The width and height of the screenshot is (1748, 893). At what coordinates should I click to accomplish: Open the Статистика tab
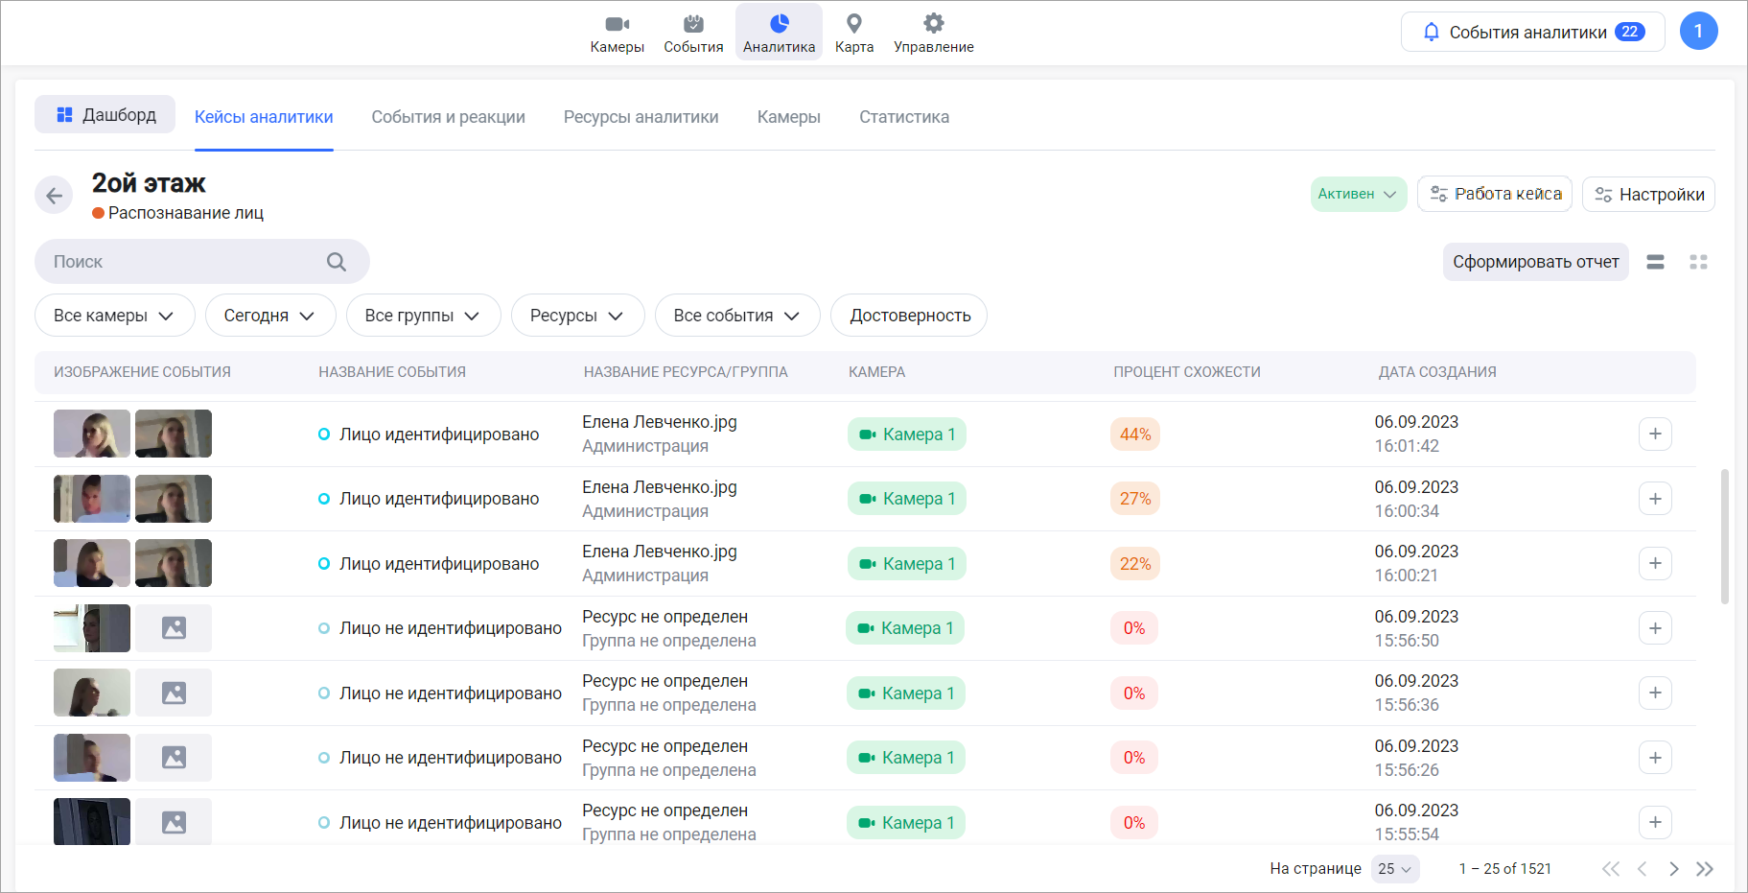click(x=903, y=117)
